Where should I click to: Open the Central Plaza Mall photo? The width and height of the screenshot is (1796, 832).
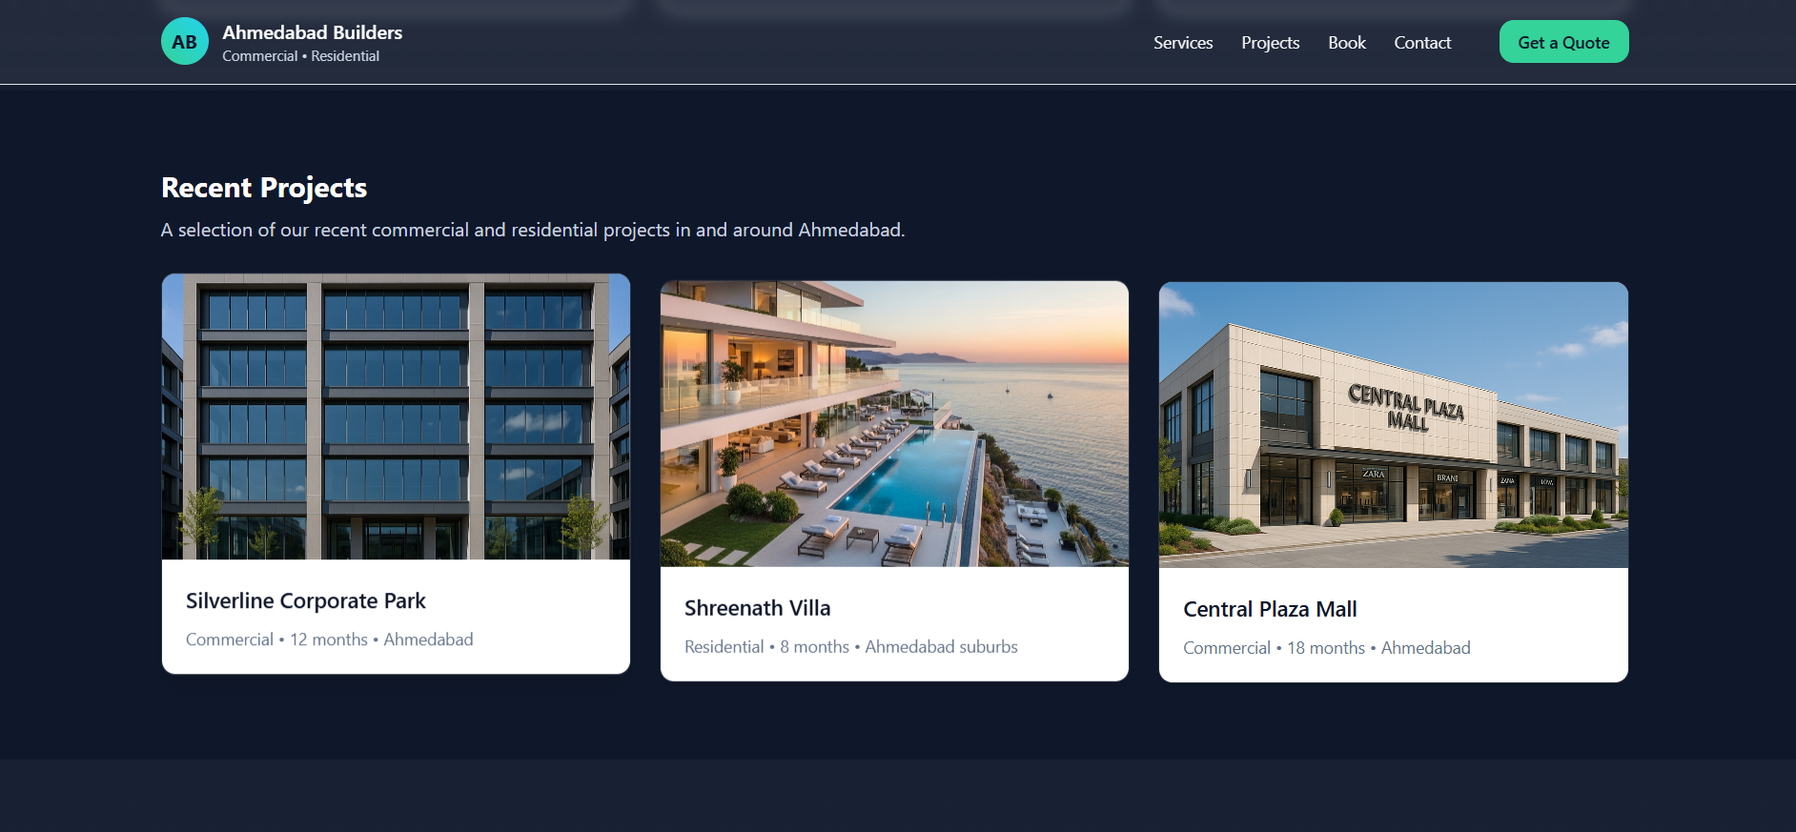[1394, 425]
